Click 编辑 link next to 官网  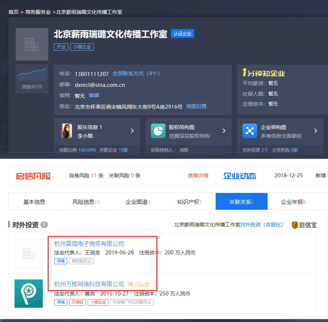pos(94,95)
